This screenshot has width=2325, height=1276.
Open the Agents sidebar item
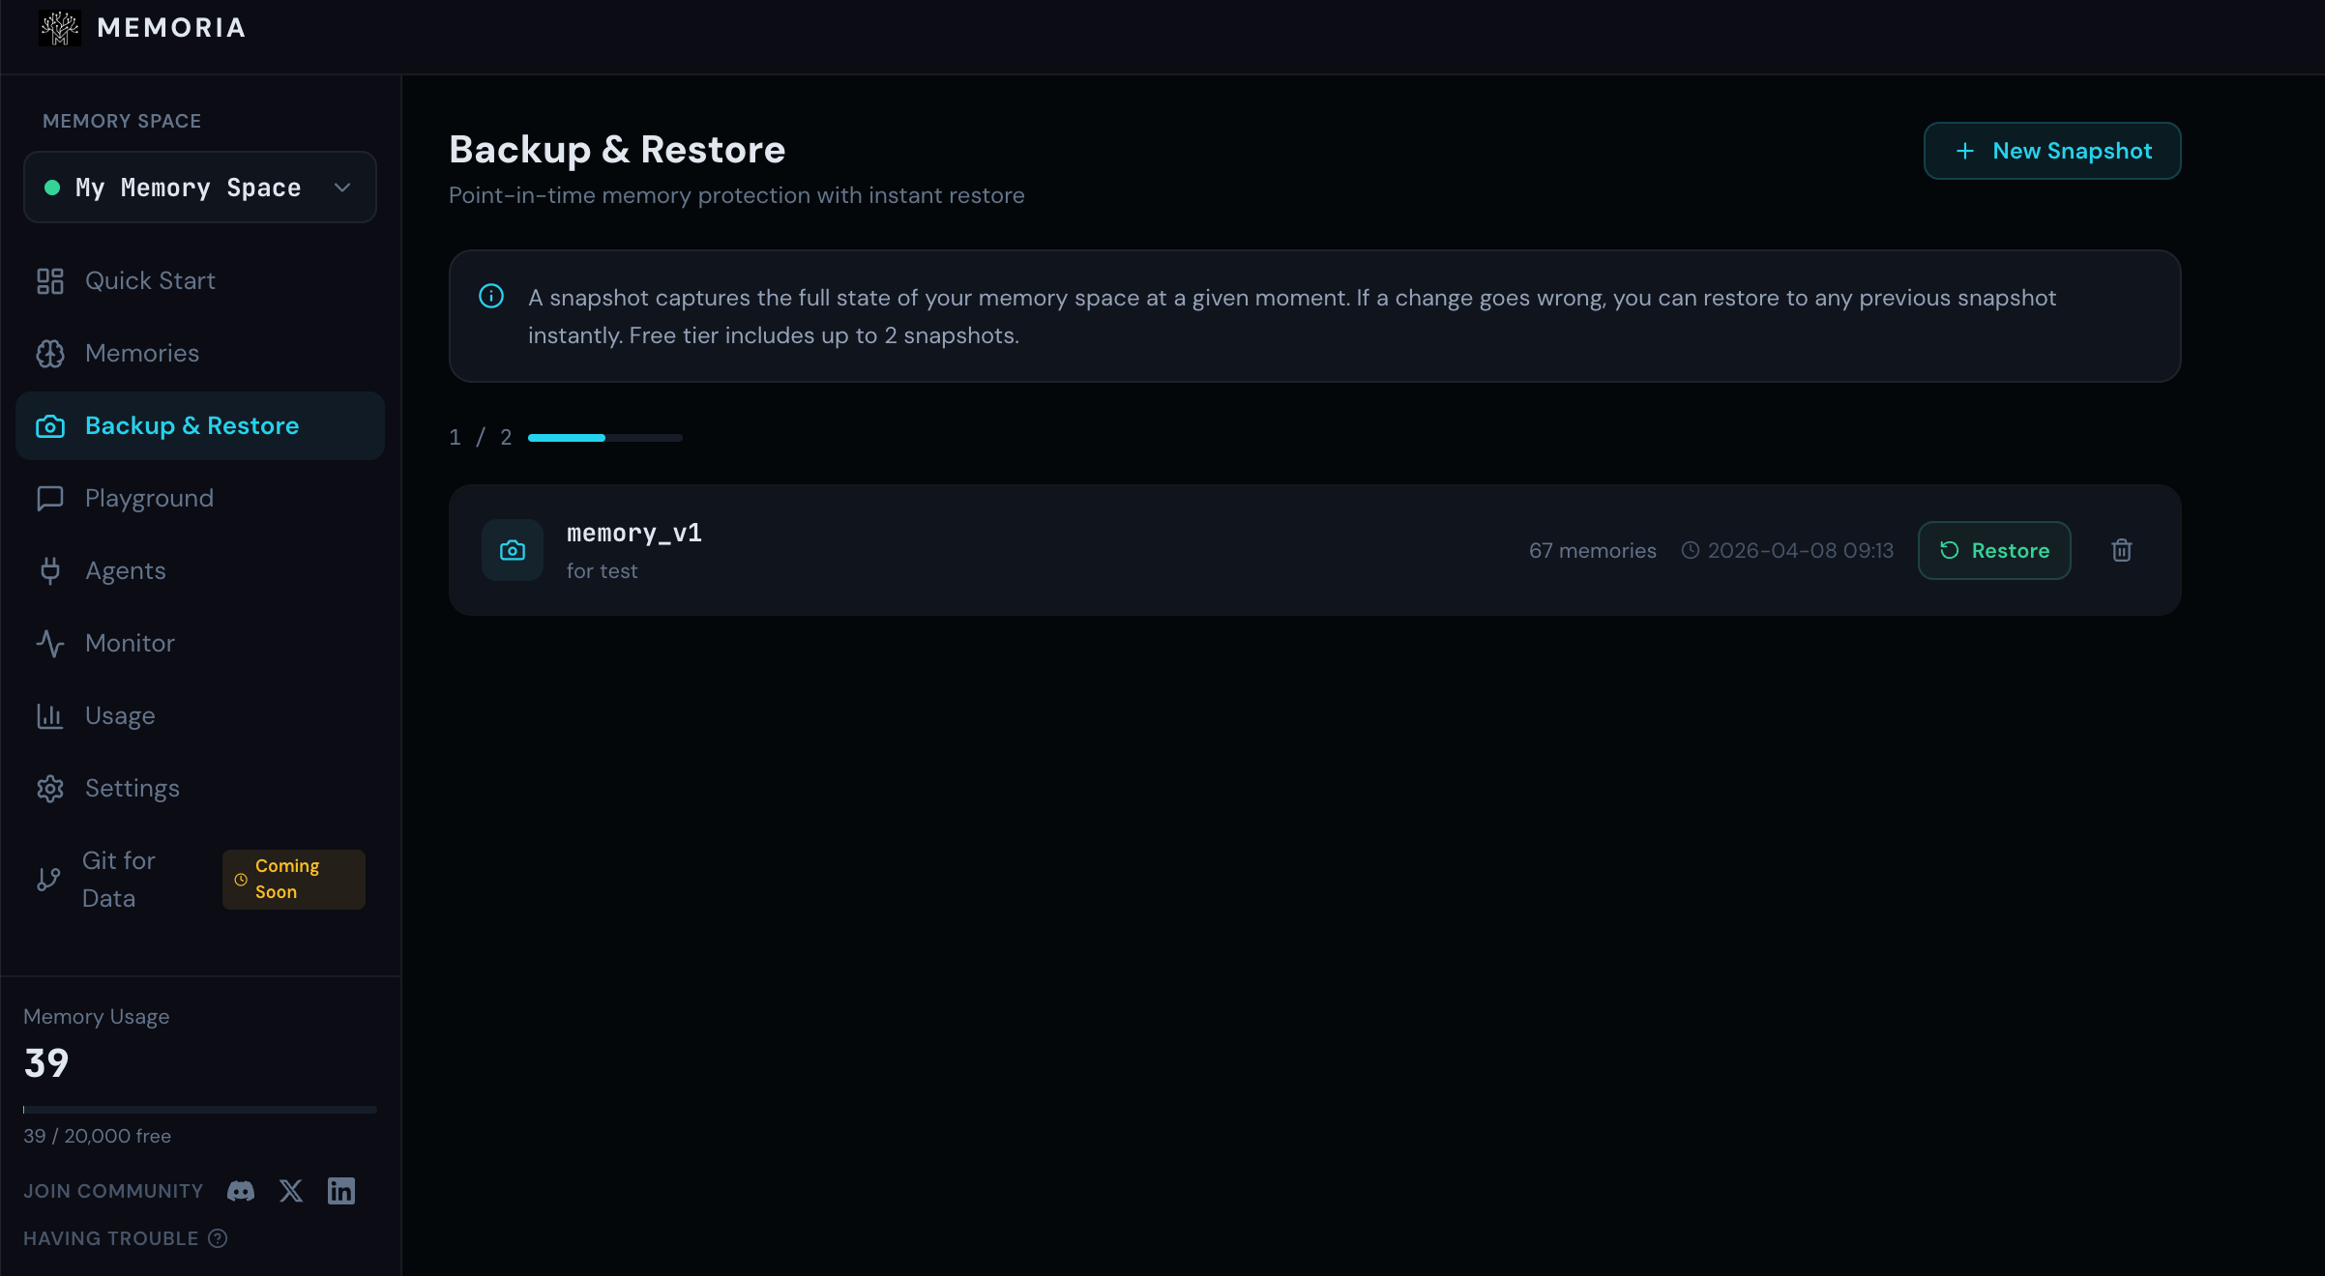pos(125,571)
